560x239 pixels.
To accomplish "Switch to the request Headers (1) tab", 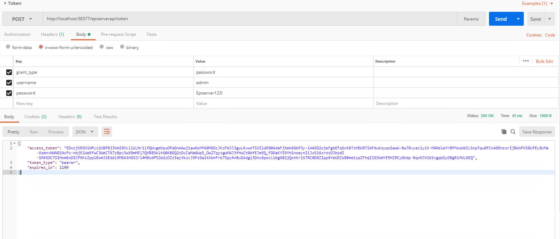I will point(53,34).
